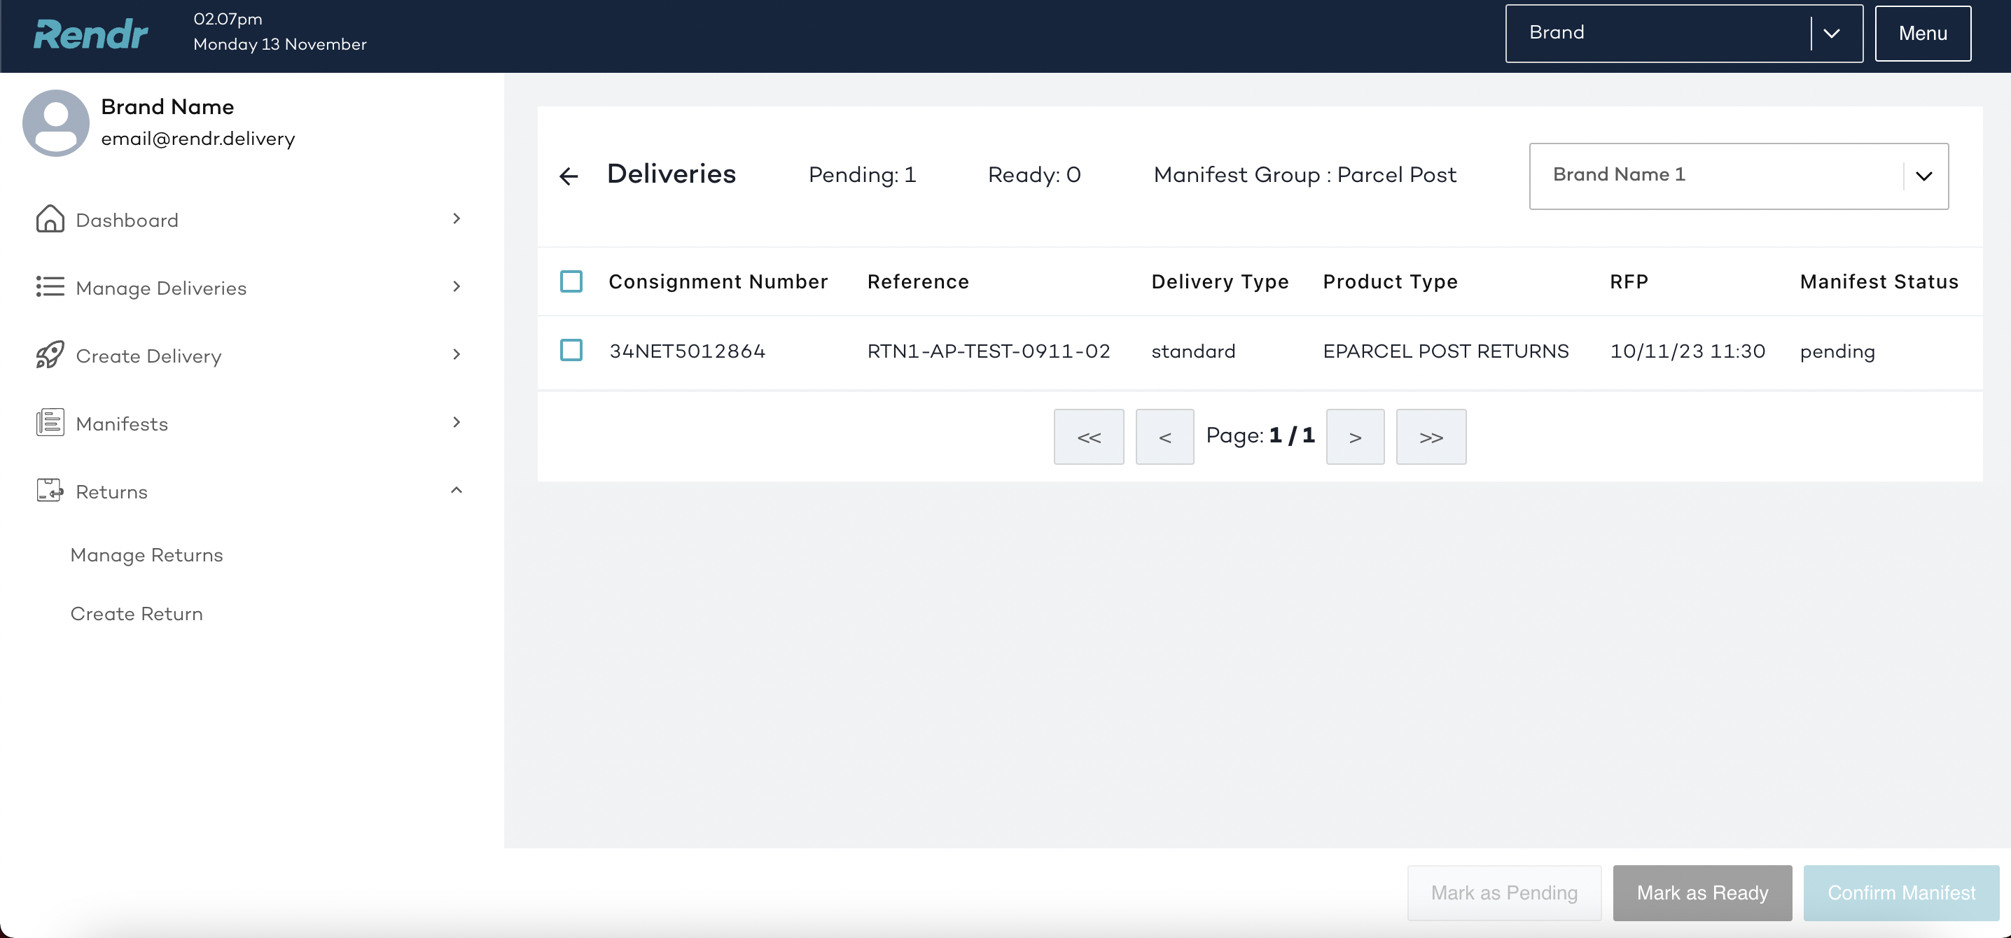Click the standard delivery type cell

point(1194,351)
